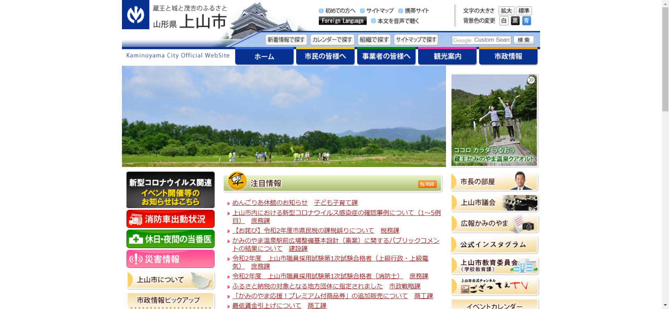The height and width of the screenshot is (309, 669).
Task: Open 広報かみのやま banner
Action: tap(494, 224)
